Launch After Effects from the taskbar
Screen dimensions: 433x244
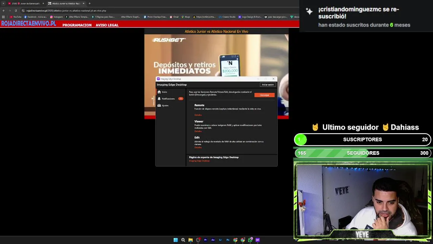pos(213,240)
